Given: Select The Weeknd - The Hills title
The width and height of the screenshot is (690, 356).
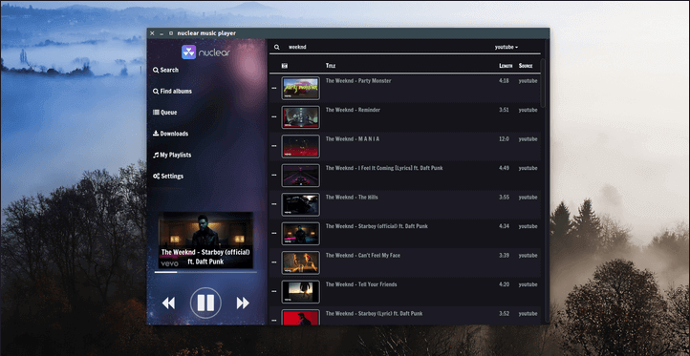Looking at the screenshot, I should point(352,197).
